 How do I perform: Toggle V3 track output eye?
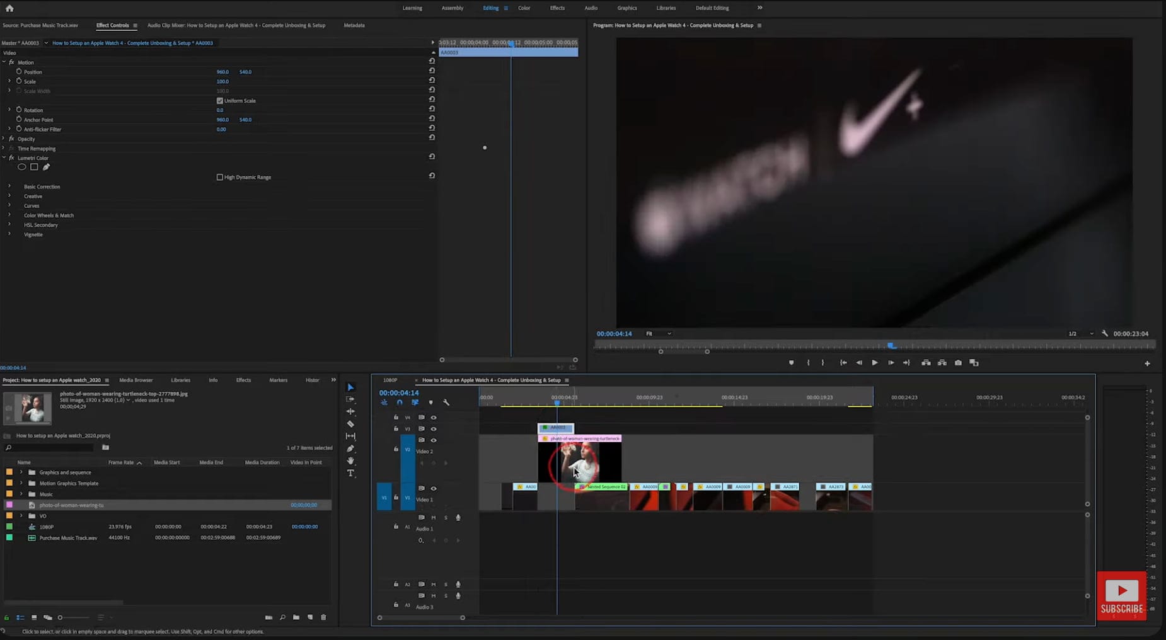click(433, 429)
